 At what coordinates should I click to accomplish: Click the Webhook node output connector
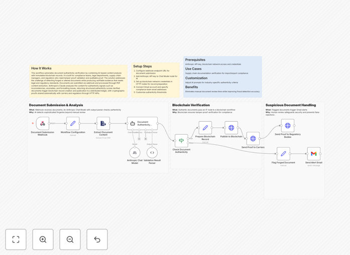49,123
